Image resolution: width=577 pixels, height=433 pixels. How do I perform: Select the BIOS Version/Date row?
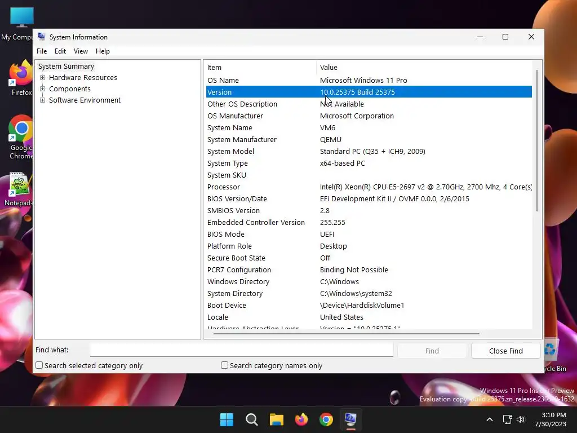369,199
